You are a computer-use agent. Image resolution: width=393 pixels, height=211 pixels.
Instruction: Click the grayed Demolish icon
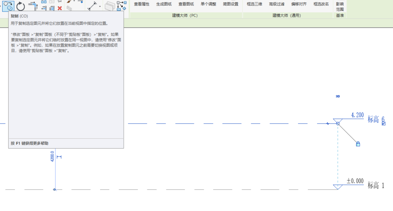[x=69, y=8]
